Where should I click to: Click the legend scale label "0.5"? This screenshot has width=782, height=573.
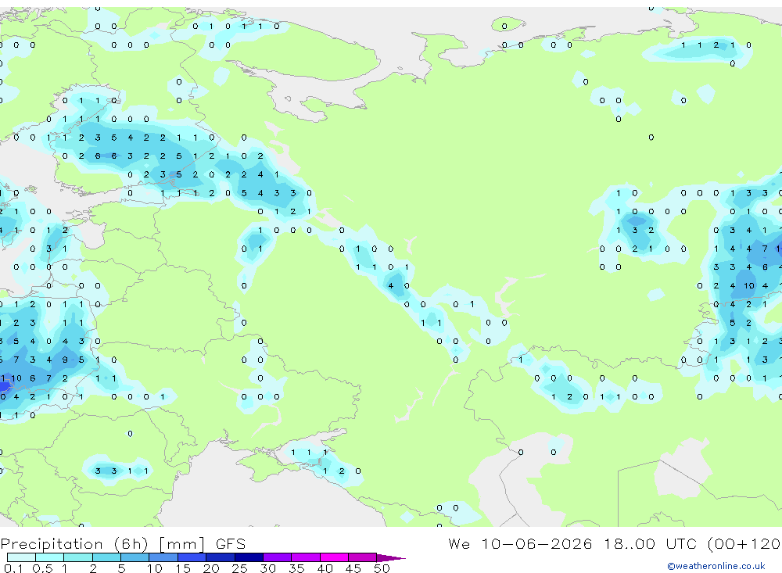coord(42,568)
